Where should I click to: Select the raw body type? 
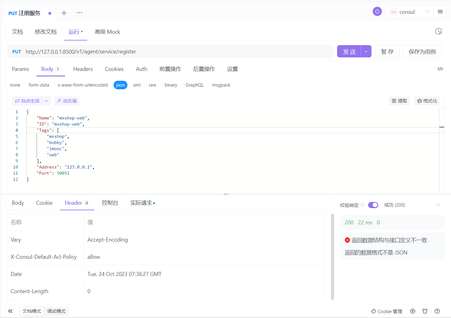(152, 85)
